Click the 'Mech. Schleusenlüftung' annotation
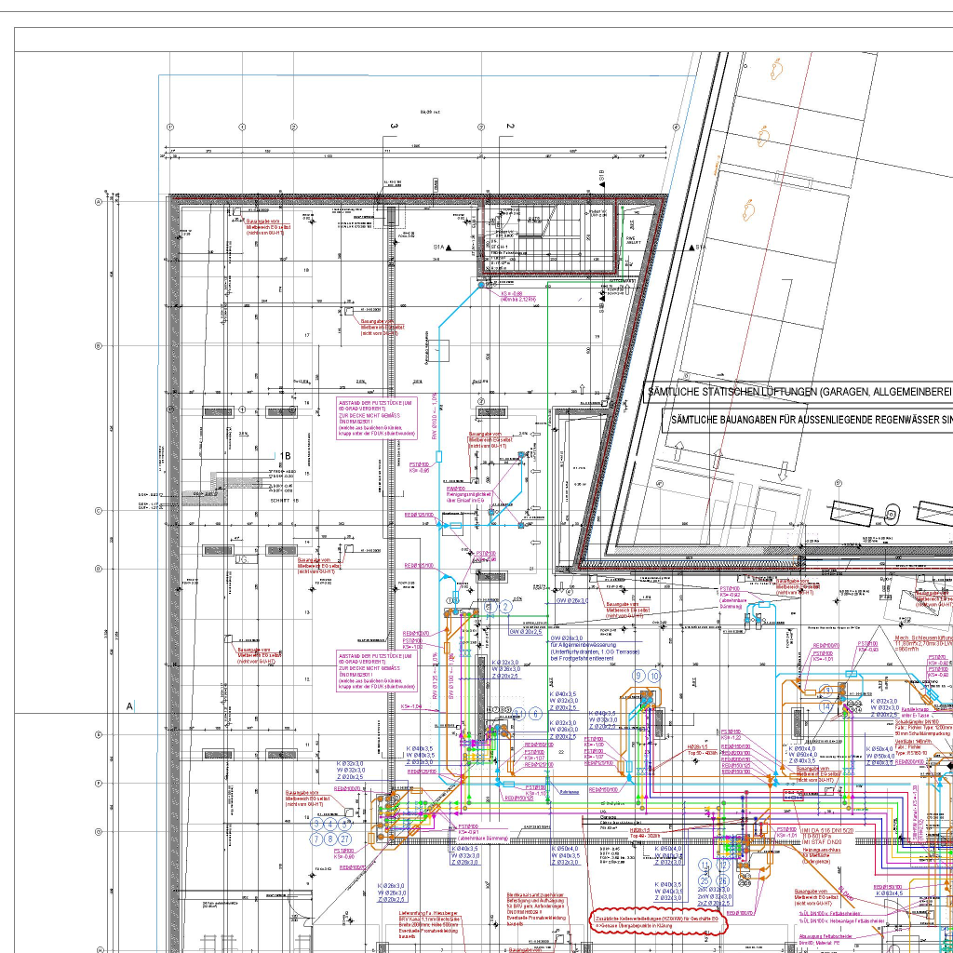Image resolution: width=953 pixels, height=953 pixels. [924, 642]
